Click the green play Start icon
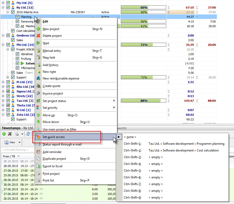Viewport: 234px width, 204px height. point(38,43)
